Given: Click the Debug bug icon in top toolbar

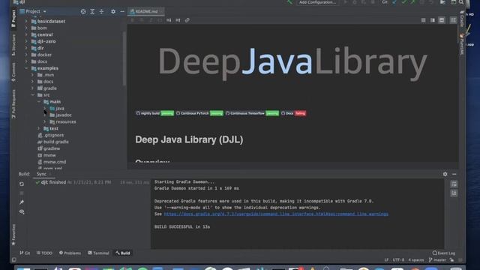Looking at the screenshot, I should (x=355, y=2).
